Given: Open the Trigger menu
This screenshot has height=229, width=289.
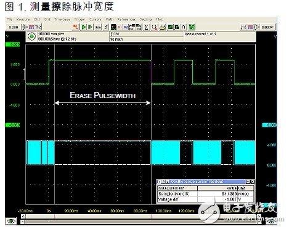Looking at the screenshot, I should pos(79,19).
